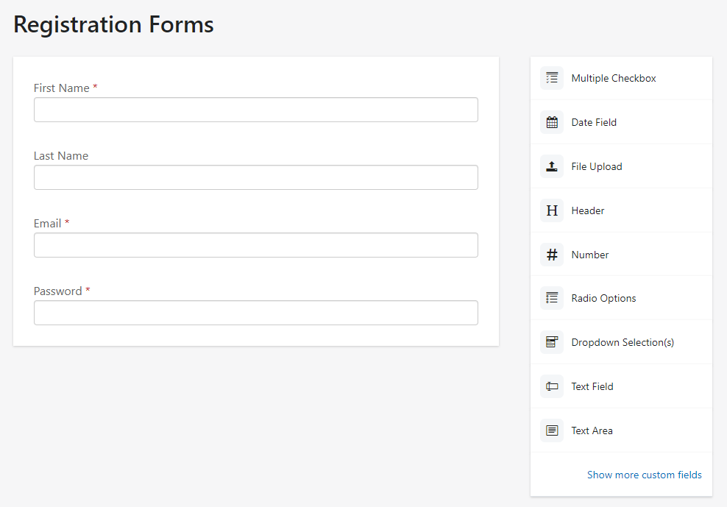Click the Number hash icon
Viewport: 727px width, 507px height.
[552, 255]
